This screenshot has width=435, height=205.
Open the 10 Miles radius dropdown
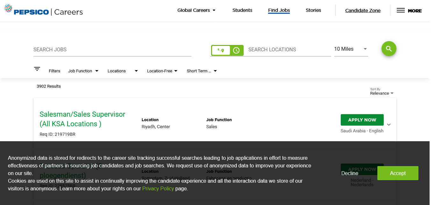tap(351, 49)
